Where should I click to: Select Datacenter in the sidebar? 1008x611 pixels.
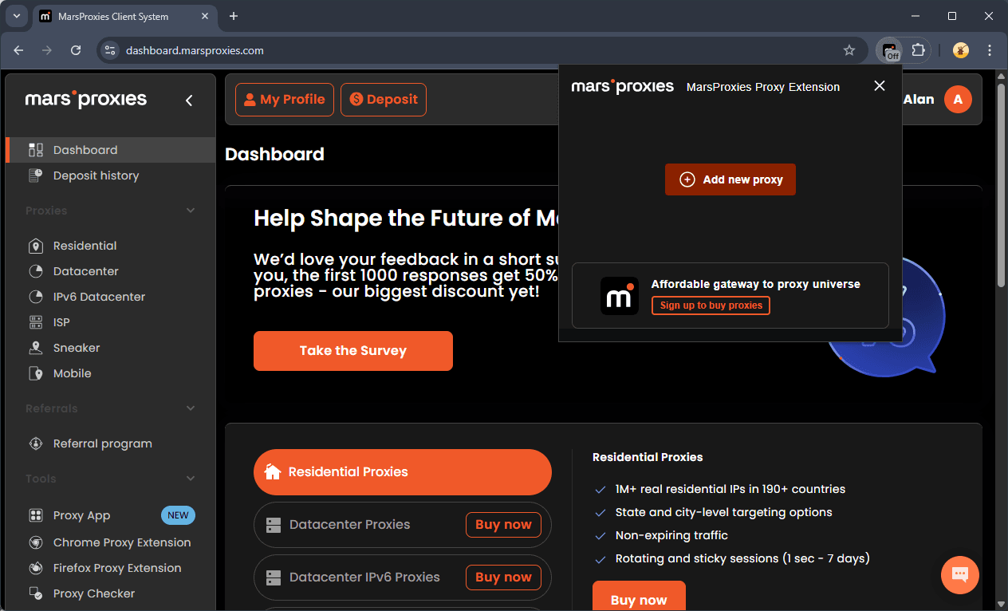(x=85, y=271)
